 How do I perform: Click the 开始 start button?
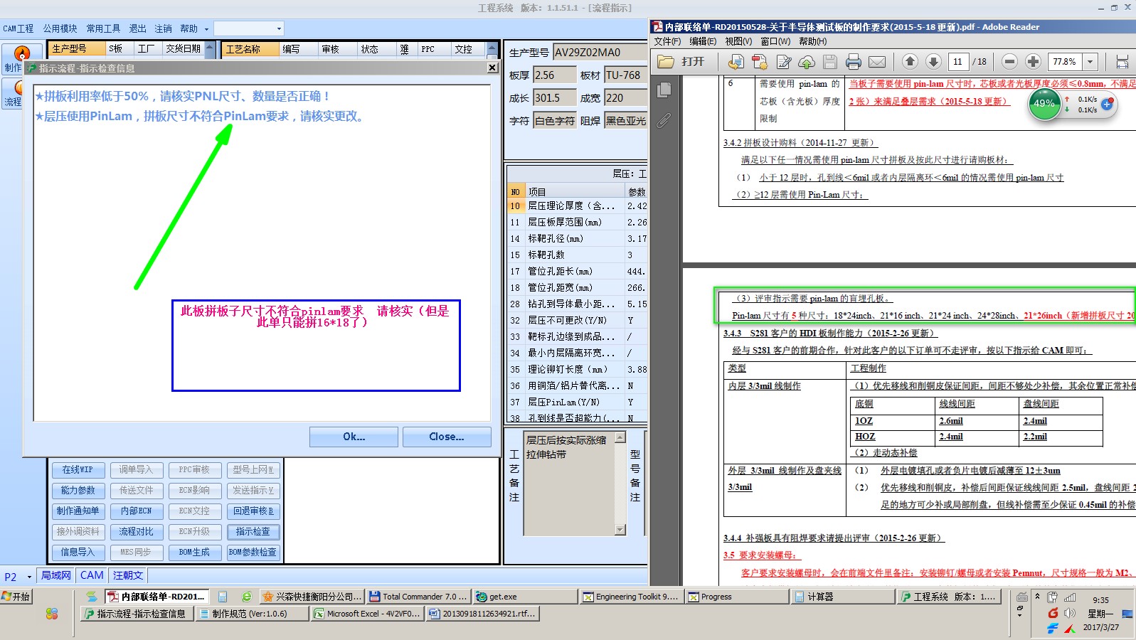point(16,597)
